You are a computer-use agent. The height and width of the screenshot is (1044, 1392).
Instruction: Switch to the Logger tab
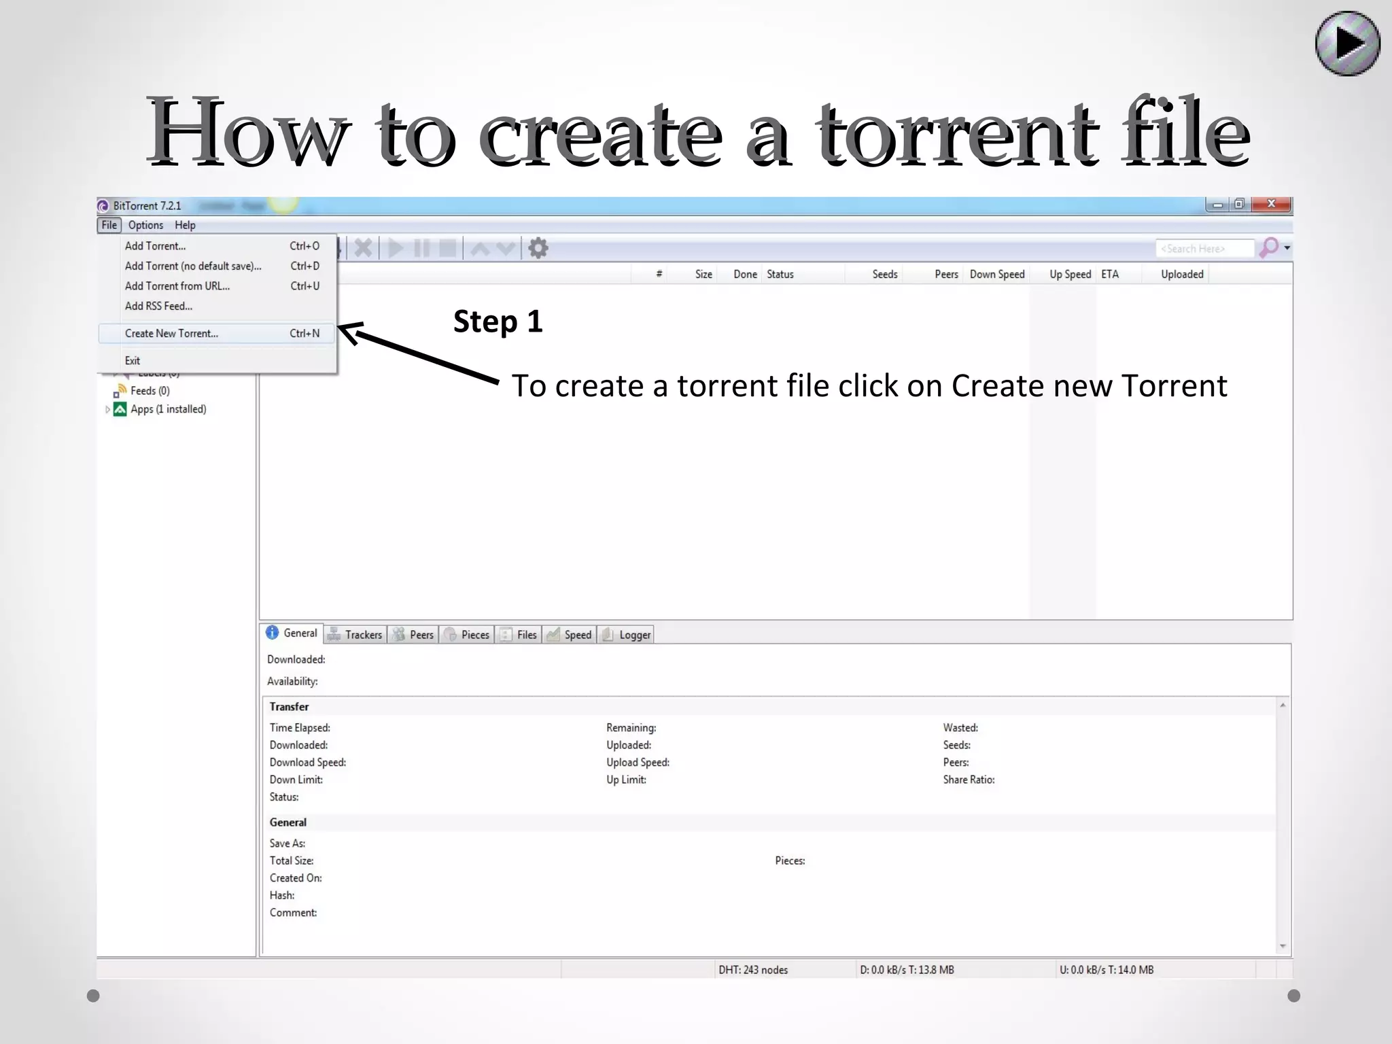click(626, 635)
